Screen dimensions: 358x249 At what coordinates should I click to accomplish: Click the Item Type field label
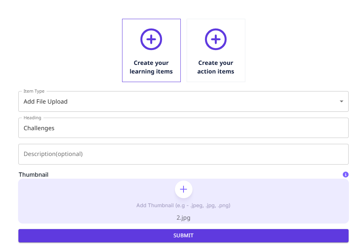(34, 91)
